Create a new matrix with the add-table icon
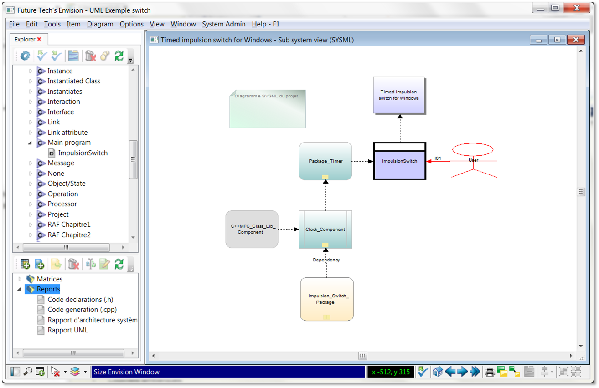 [25, 264]
